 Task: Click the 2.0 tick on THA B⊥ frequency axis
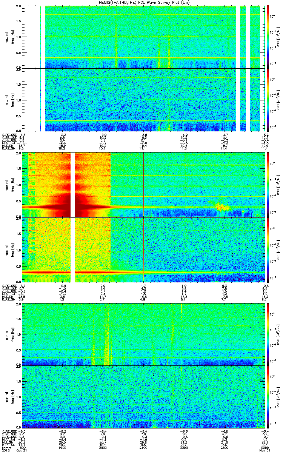[18, 7]
